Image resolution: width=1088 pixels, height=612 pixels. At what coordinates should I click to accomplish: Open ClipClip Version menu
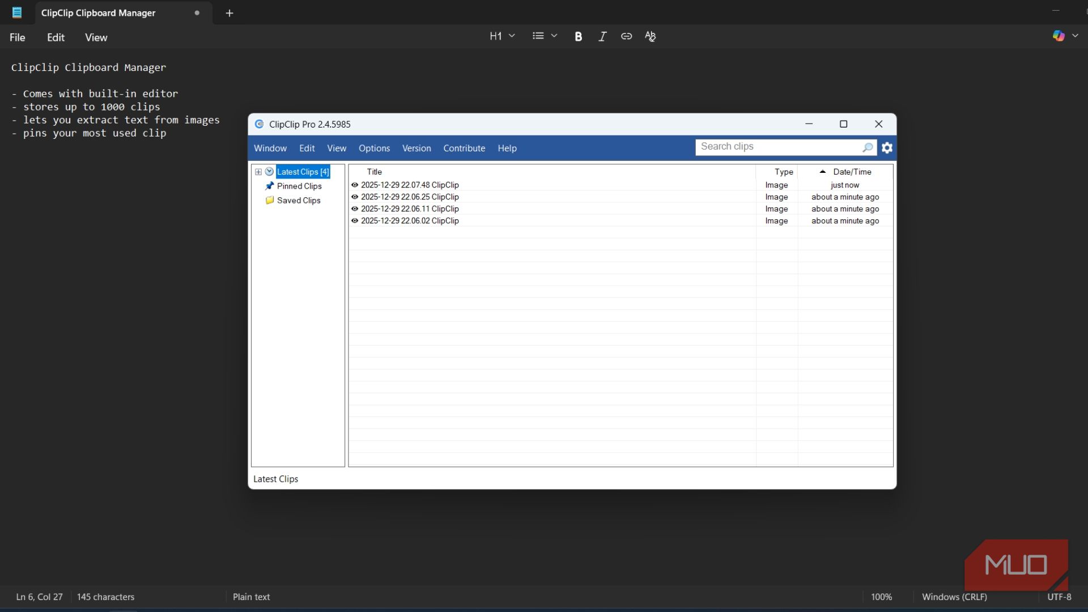pos(416,148)
